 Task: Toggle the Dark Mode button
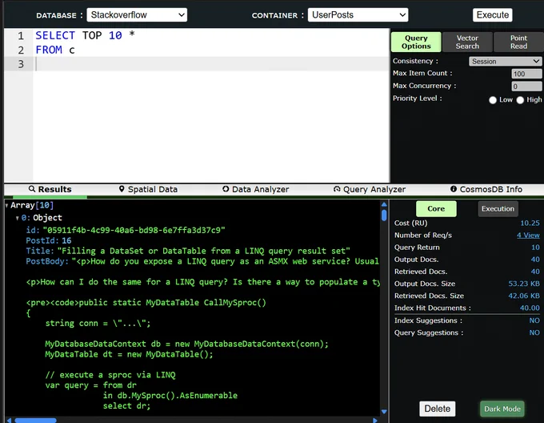coord(502,409)
